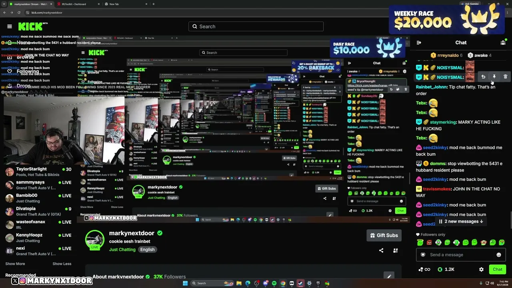The height and width of the screenshot is (288, 512).
Task: Open the 1.2K Kicks balance
Action: coord(446,270)
